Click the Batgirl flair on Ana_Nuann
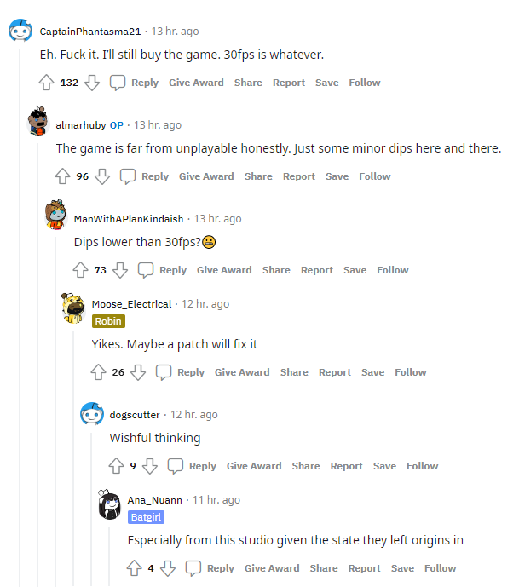Screen dimensions: 519x587 [x=146, y=517]
